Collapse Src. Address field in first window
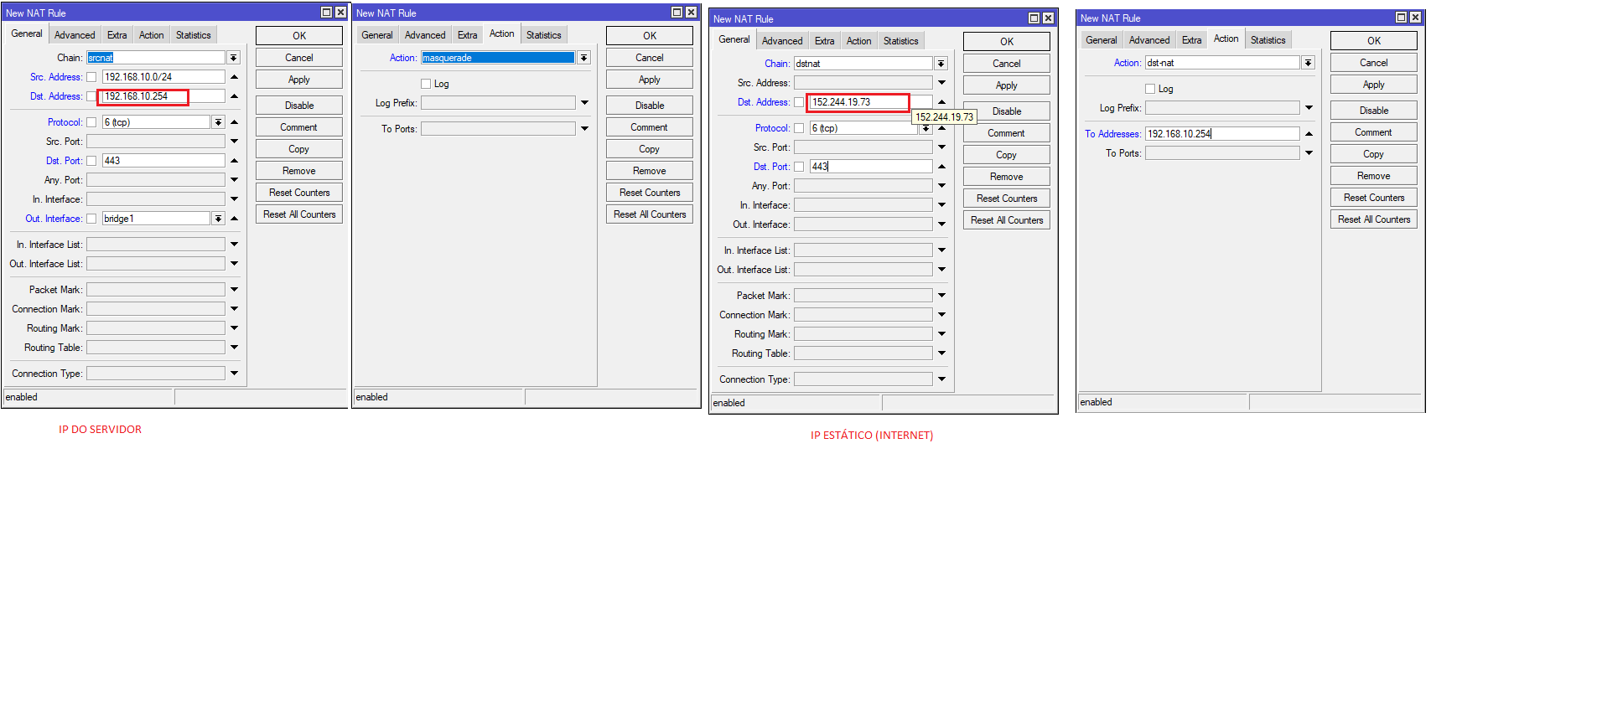This screenshot has width=1597, height=717. (234, 77)
